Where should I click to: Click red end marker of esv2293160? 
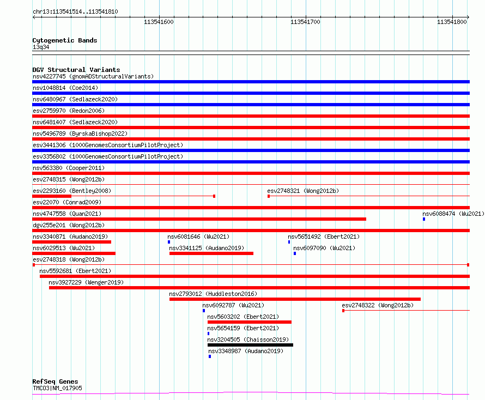tap(214, 196)
